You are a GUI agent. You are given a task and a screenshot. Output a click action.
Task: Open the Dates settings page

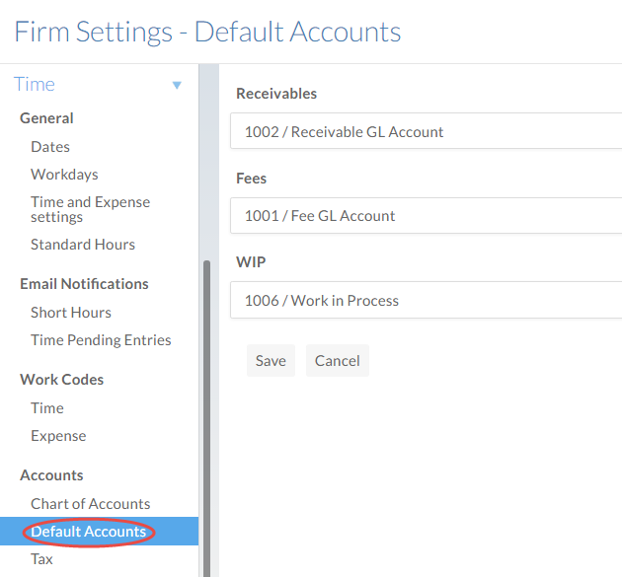(x=50, y=146)
